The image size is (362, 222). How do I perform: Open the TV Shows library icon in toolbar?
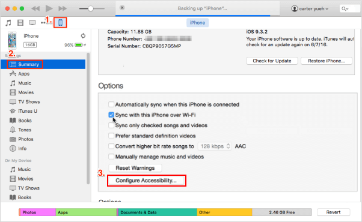32,23
